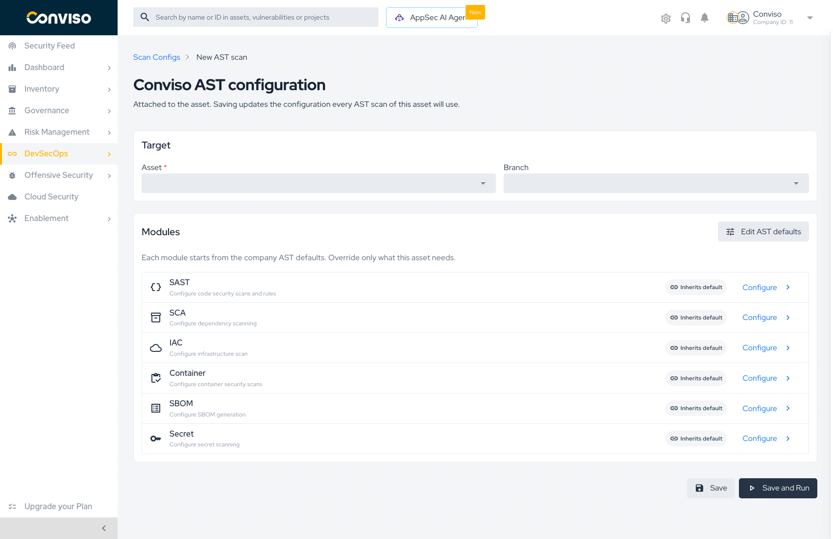Open the Inventory menu item
Image resolution: width=833 pixels, height=539 pixels.
59,89
